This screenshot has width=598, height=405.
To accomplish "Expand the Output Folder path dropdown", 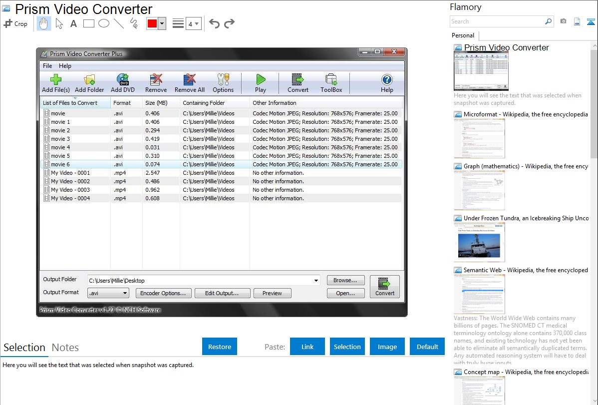I will coord(316,281).
